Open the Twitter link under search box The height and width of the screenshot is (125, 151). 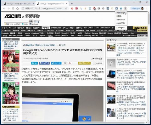[25, 24]
